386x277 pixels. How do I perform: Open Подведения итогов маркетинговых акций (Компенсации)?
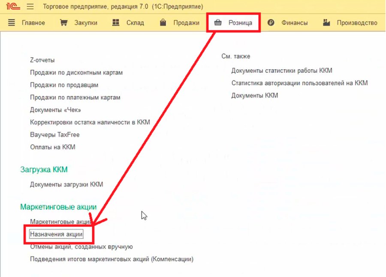[112, 259]
